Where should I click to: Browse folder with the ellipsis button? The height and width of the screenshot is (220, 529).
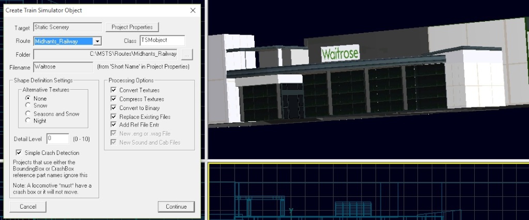pos(187,54)
